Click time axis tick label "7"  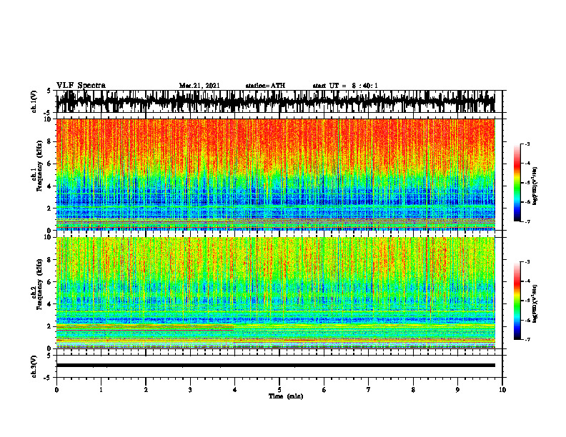tap(369, 390)
